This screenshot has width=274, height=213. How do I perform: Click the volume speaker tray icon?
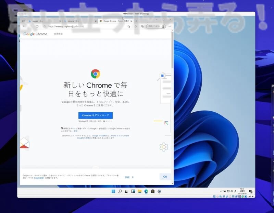[232, 191]
